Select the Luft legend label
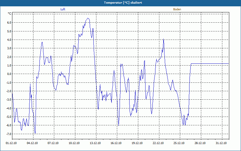The width and height of the screenshot is (241, 151). 63,9
